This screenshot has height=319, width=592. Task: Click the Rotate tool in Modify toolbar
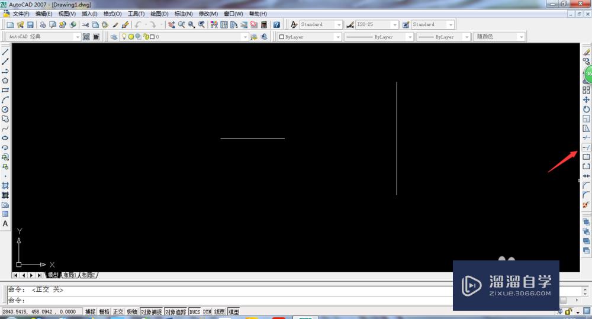pos(586,109)
